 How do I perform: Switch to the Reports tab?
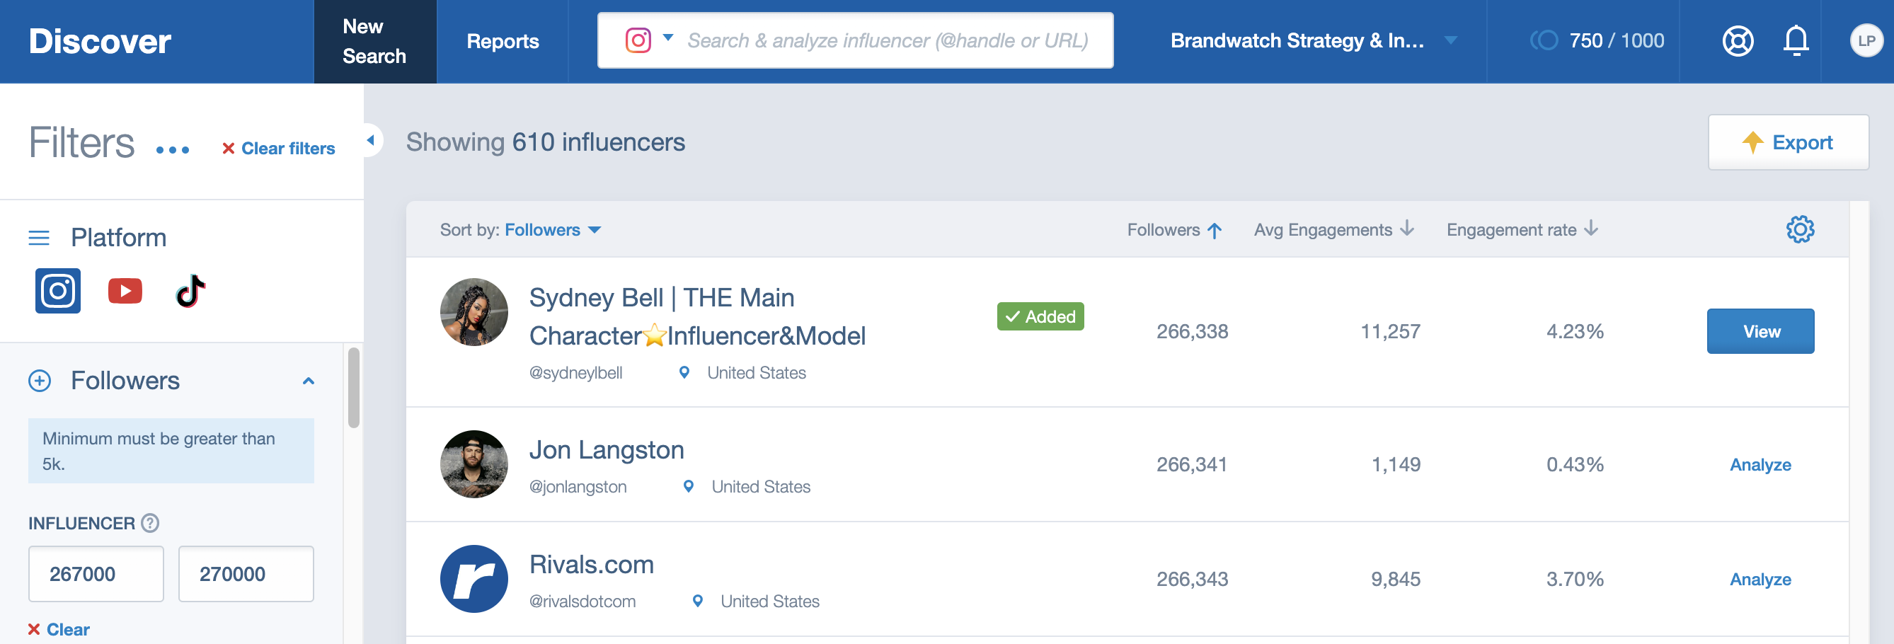click(x=503, y=41)
